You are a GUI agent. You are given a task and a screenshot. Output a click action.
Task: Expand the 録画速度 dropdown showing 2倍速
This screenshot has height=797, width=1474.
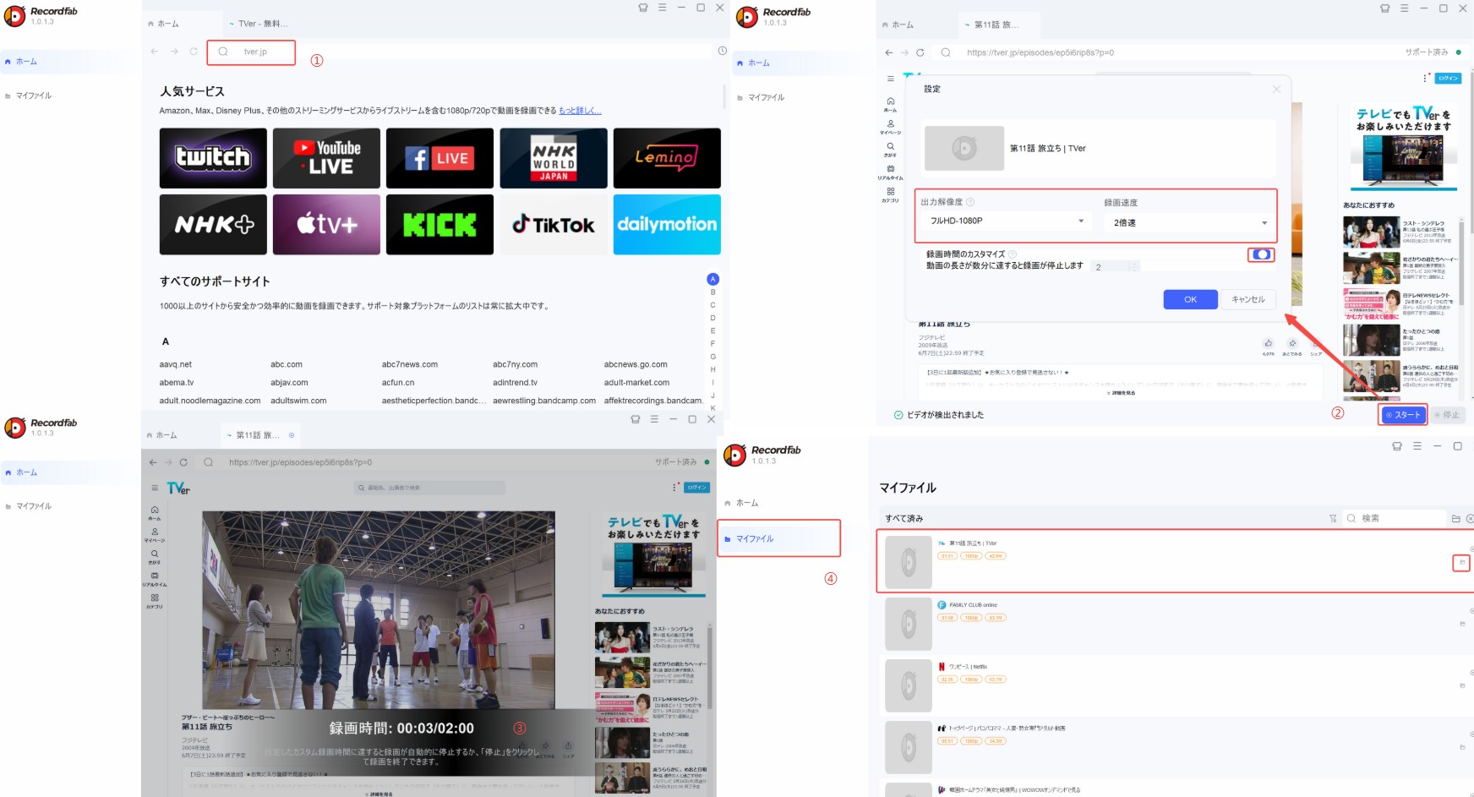tap(1190, 223)
